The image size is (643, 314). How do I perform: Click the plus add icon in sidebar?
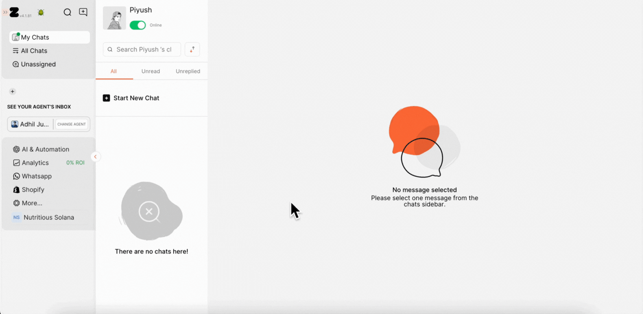click(12, 91)
